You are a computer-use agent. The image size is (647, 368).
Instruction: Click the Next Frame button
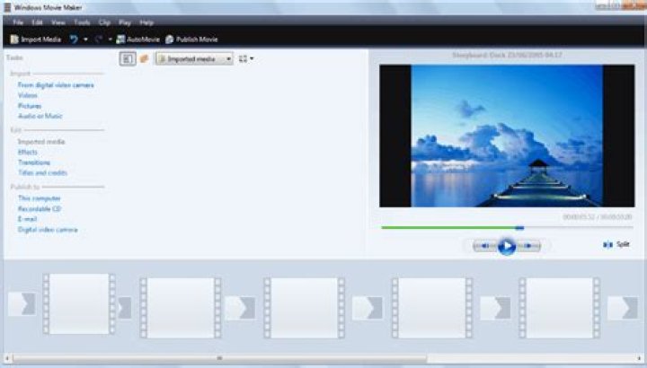(530, 245)
